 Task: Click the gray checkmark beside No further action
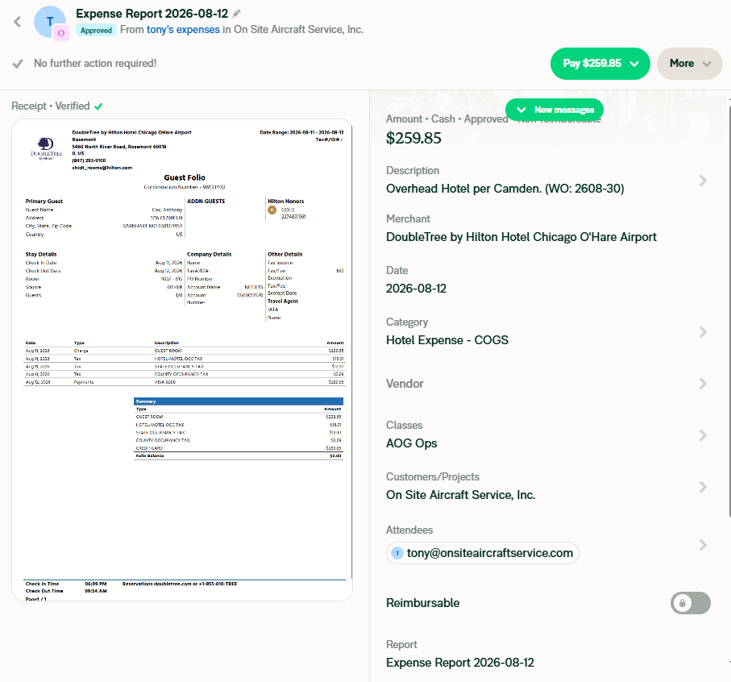tap(18, 64)
